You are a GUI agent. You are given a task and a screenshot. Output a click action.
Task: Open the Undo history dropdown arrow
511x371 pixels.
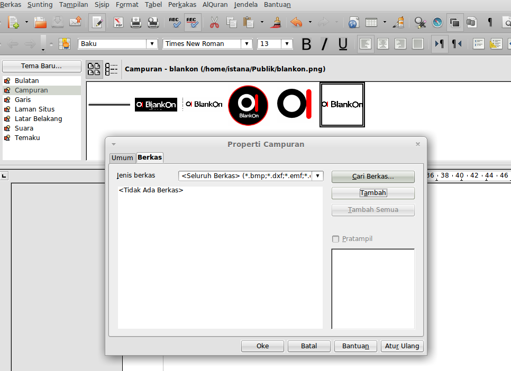tap(310, 23)
